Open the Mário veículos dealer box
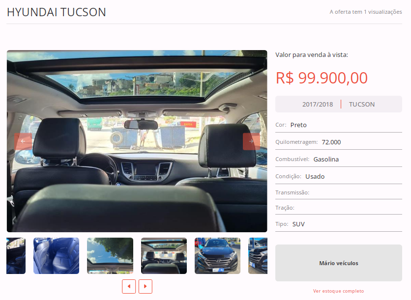Viewport: 411px width, 300px height. click(x=339, y=263)
